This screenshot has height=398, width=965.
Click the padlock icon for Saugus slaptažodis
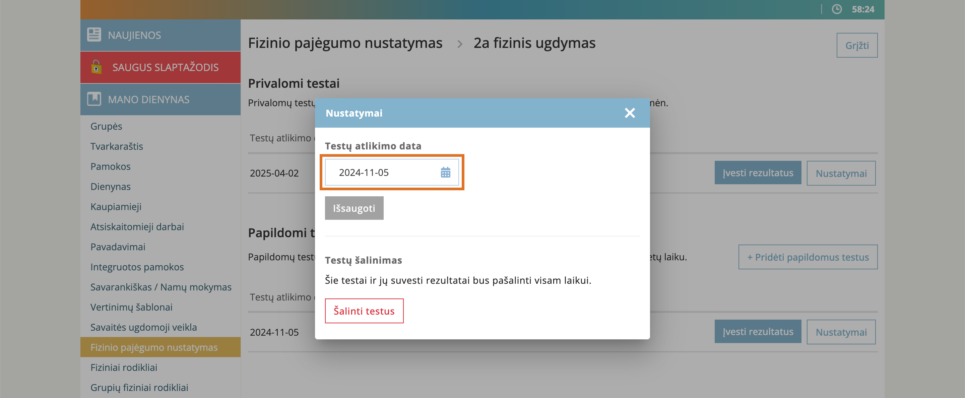coord(96,67)
